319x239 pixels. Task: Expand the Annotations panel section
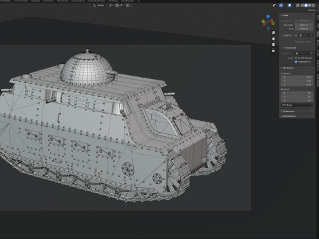click(x=288, y=116)
